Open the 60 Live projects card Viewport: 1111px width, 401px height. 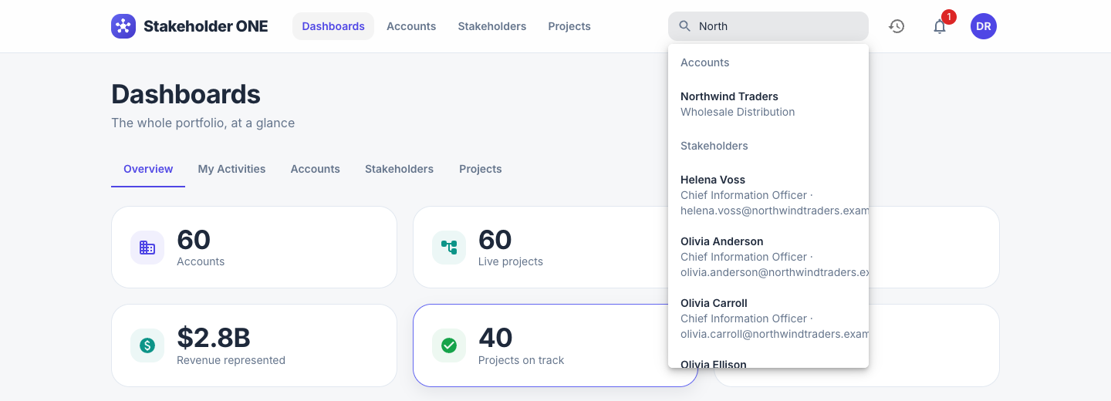555,248
